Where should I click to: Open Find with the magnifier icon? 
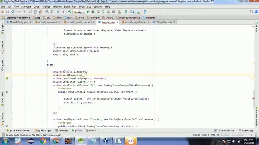click(47, 12)
